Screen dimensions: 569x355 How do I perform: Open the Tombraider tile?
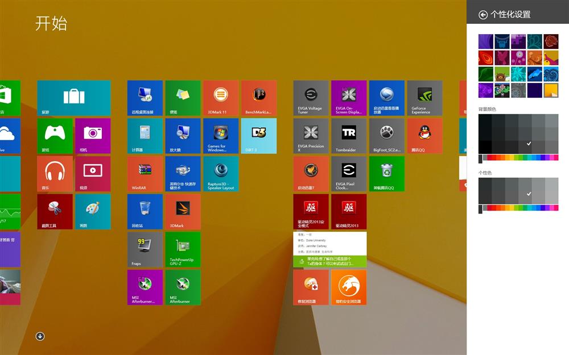pyautogui.click(x=349, y=135)
